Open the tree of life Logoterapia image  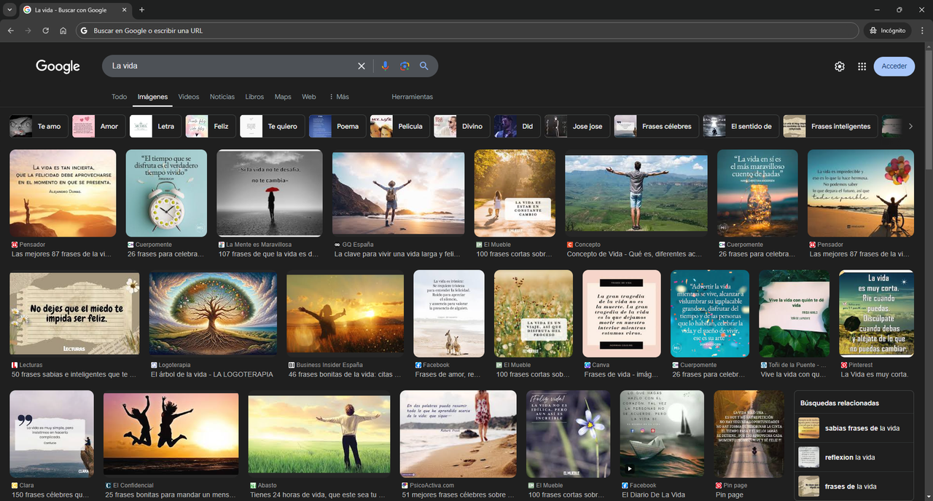tap(213, 314)
